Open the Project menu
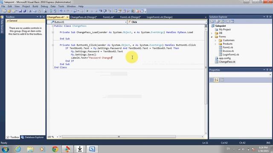The height and width of the screenshot is (153, 273). pos(26,6)
